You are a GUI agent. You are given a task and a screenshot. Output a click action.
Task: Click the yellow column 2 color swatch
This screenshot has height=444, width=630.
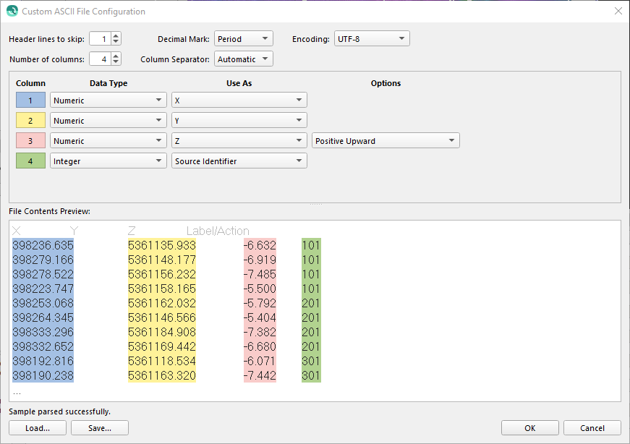coord(30,121)
